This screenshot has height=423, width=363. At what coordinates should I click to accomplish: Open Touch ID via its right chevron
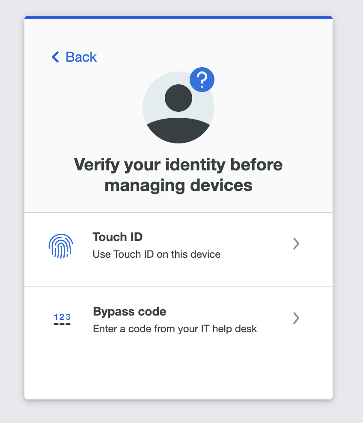tap(296, 244)
